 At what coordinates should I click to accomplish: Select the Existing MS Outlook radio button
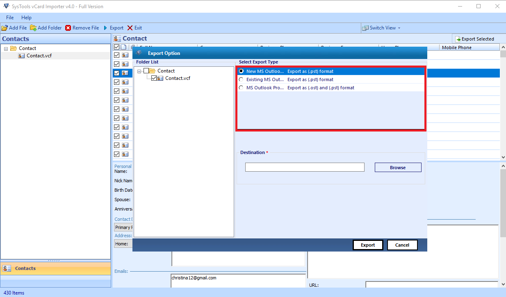[241, 79]
